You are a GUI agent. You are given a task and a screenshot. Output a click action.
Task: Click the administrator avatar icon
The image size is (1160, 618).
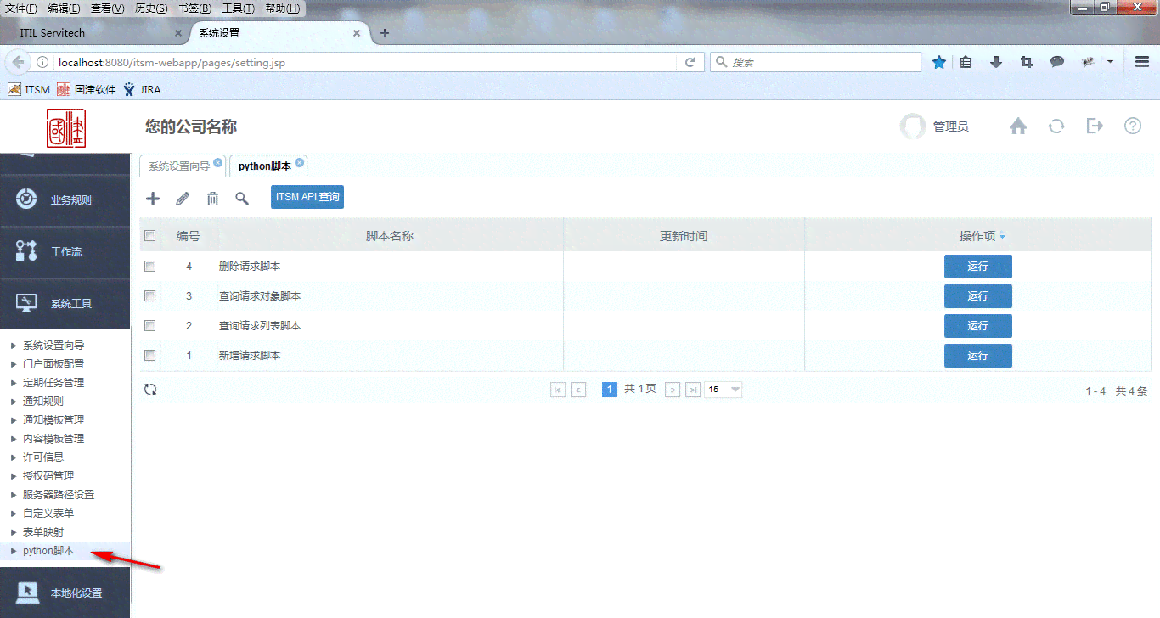tap(913, 126)
